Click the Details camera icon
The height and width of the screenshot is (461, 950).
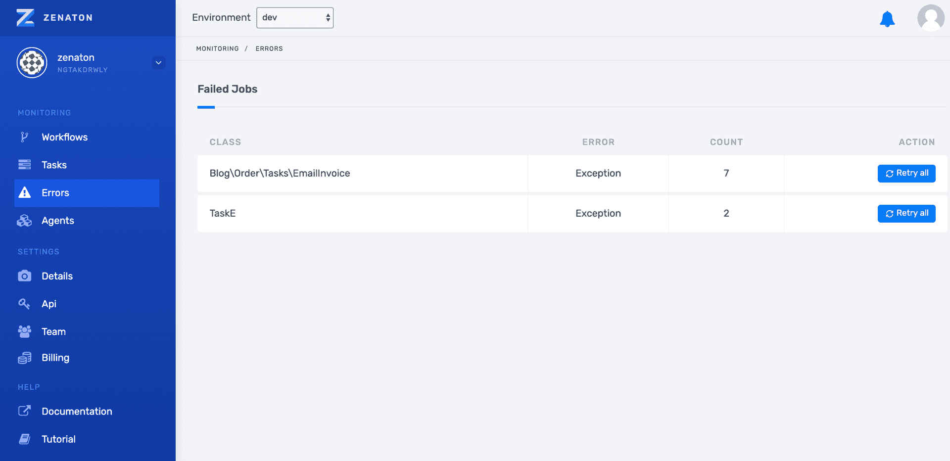tap(24, 276)
